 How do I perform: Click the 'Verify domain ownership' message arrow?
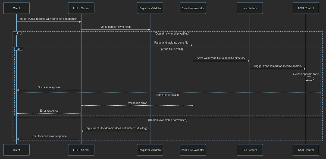click(x=115, y=29)
